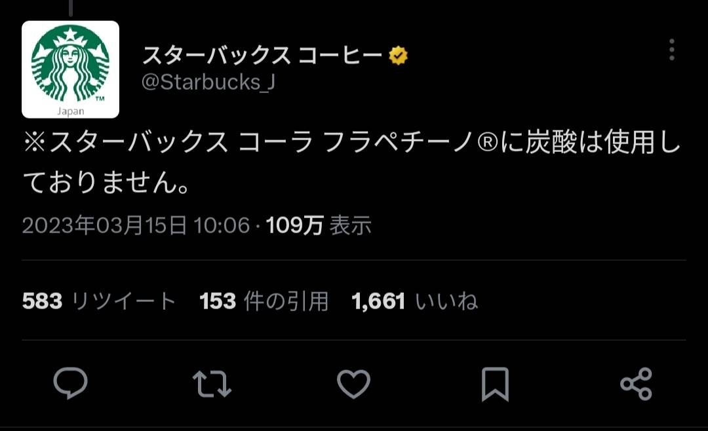The height and width of the screenshot is (431, 708).
Task: View the 583 リツイート list
Action: pos(99,301)
